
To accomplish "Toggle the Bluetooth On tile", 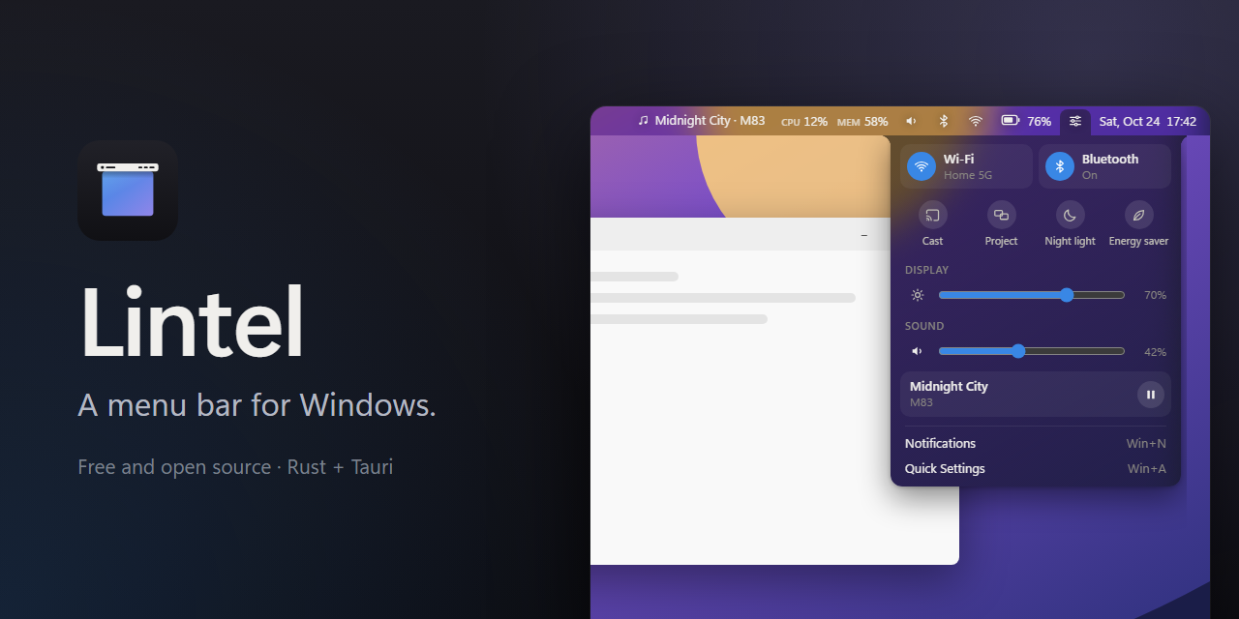I will click(1104, 166).
